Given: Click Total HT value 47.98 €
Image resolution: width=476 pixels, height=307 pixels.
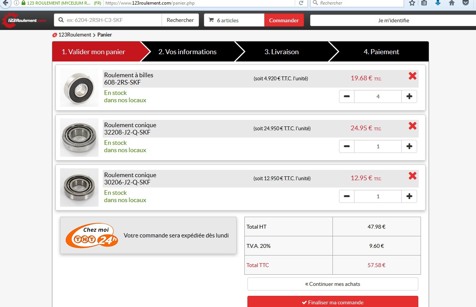Looking at the screenshot, I should (376, 227).
